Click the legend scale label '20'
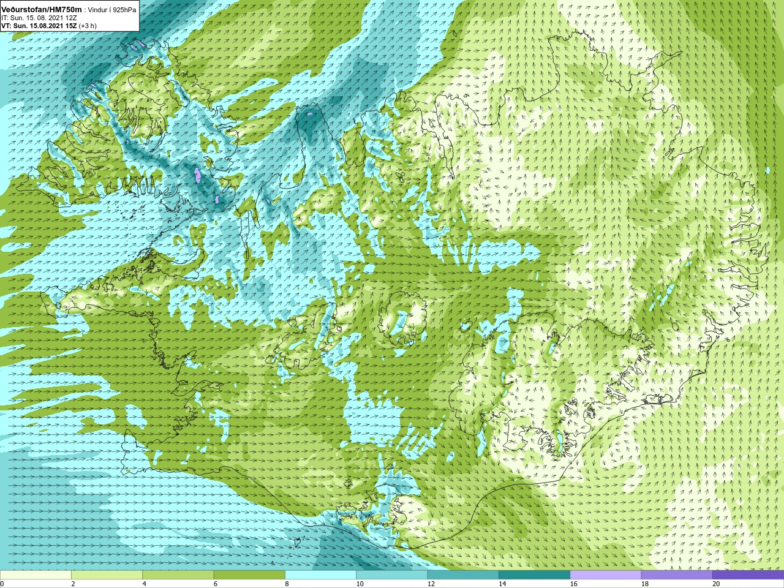The height and width of the screenshot is (588, 784). click(x=716, y=584)
